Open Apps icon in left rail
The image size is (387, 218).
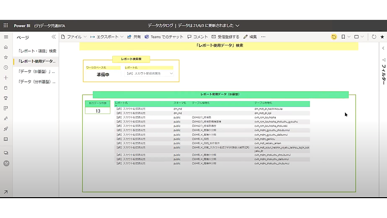6,108
